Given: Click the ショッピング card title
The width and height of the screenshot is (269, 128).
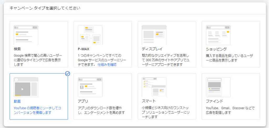Looking at the screenshot, I should [x=216, y=49].
